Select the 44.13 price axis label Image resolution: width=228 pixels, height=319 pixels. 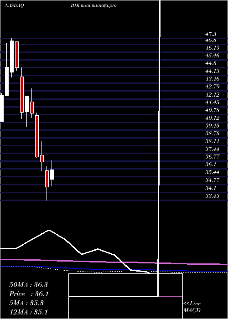click(212, 71)
